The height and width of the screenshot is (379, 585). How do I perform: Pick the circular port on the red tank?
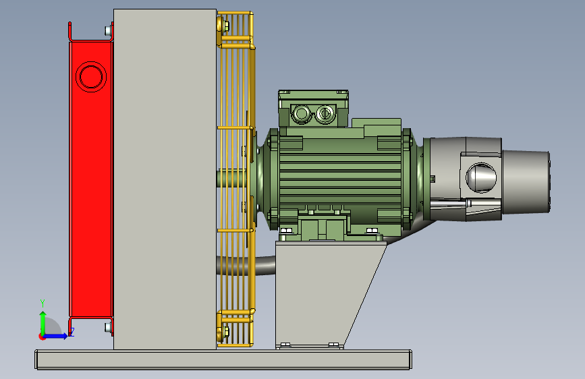tap(91, 76)
